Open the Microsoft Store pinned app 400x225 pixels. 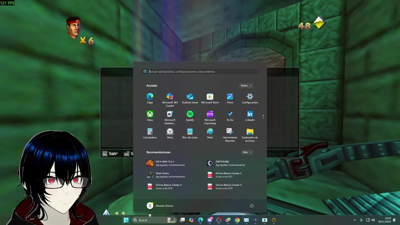pyautogui.click(x=210, y=98)
